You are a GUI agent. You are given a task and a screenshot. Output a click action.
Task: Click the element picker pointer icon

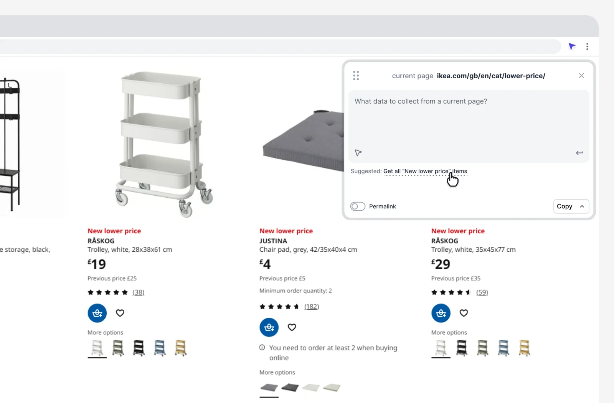coord(358,153)
